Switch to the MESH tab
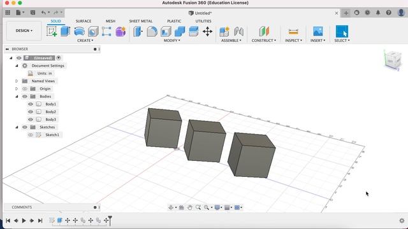Viewport: 408px width, 229px height. point(110,21)
